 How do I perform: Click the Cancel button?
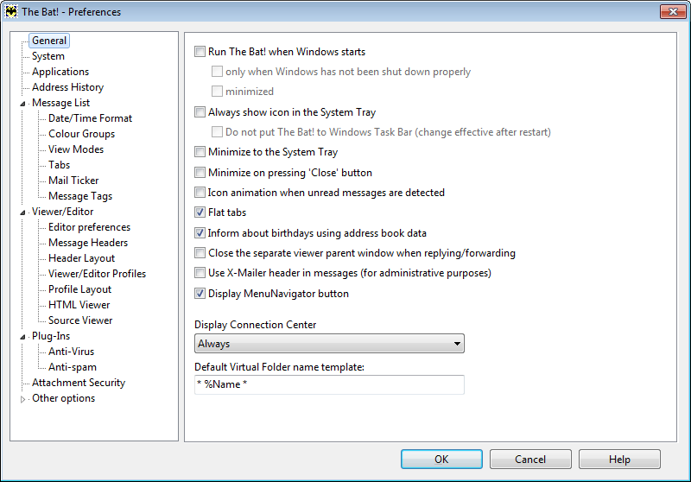point(530,459)
